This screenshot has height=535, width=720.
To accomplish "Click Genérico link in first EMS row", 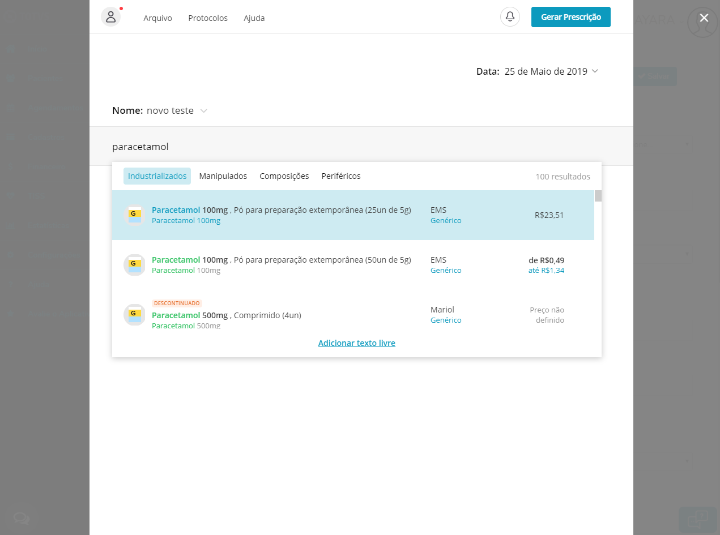I will (x=446, y=221).
